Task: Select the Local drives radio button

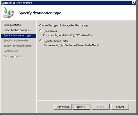Action: pos(41,31)
